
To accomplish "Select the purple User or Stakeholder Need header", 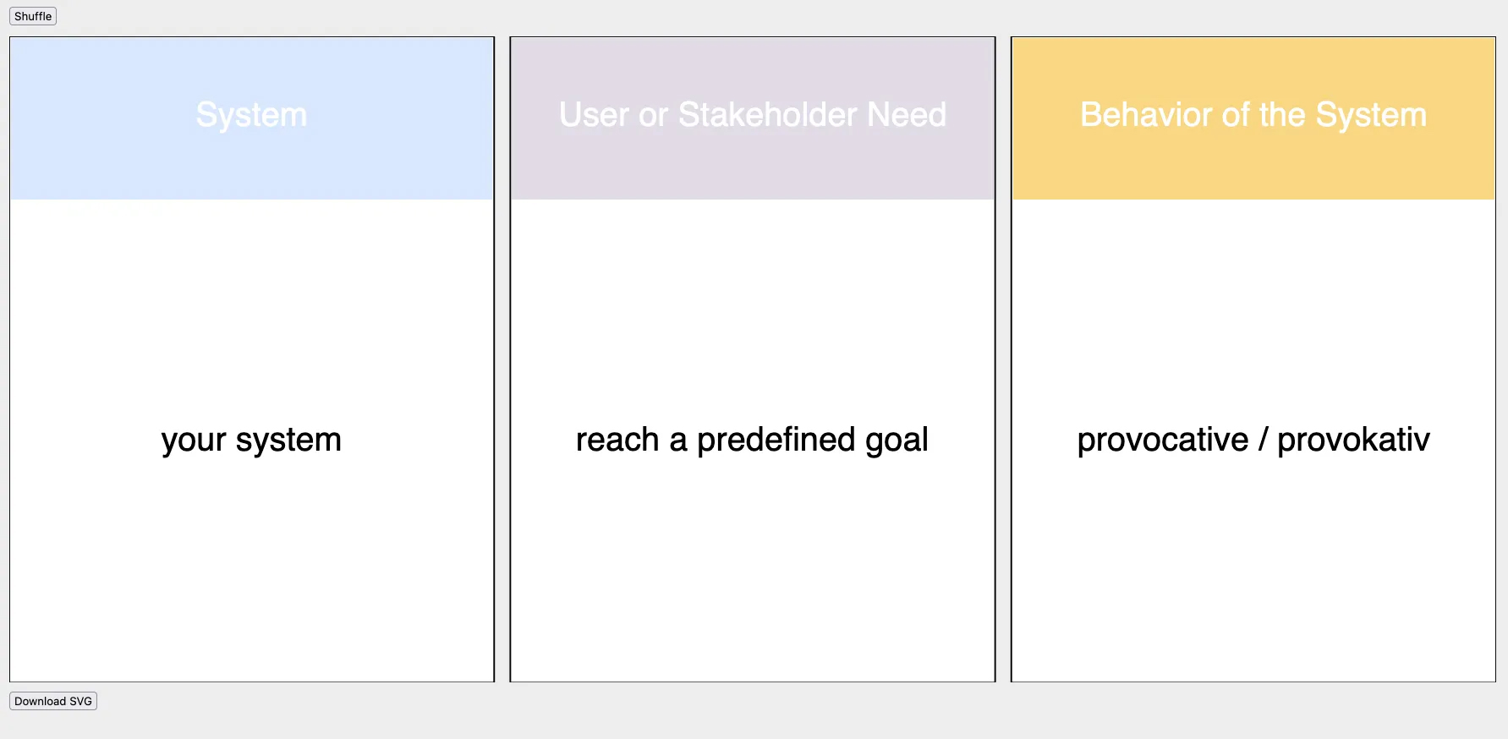I will [x=753, y=118].
